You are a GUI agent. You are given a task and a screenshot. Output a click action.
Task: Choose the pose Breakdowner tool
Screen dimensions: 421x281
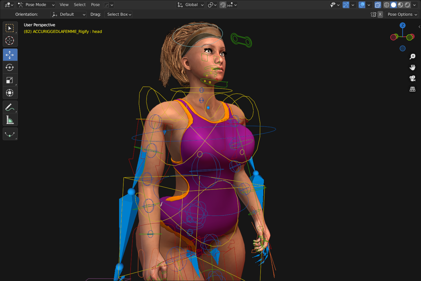(x=10, y=134)
